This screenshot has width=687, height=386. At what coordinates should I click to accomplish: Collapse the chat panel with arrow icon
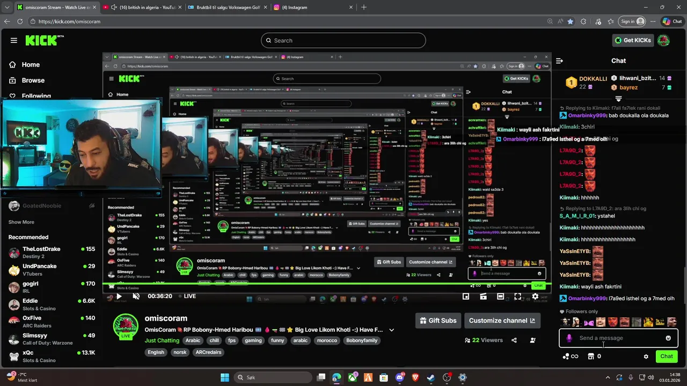[559, 61]
